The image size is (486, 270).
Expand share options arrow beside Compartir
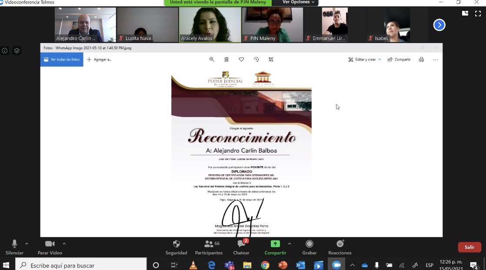pyautogui.click(x=290, y=243)
